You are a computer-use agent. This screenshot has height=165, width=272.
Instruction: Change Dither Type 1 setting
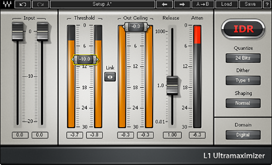243,80
